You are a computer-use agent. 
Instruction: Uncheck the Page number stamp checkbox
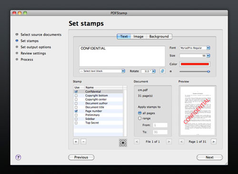(x=76, y=111)
